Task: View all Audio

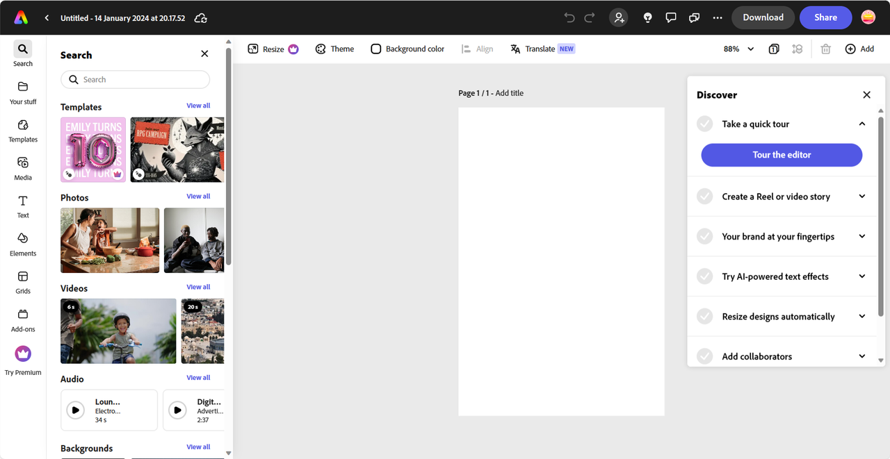Action: tap(198, 378)
